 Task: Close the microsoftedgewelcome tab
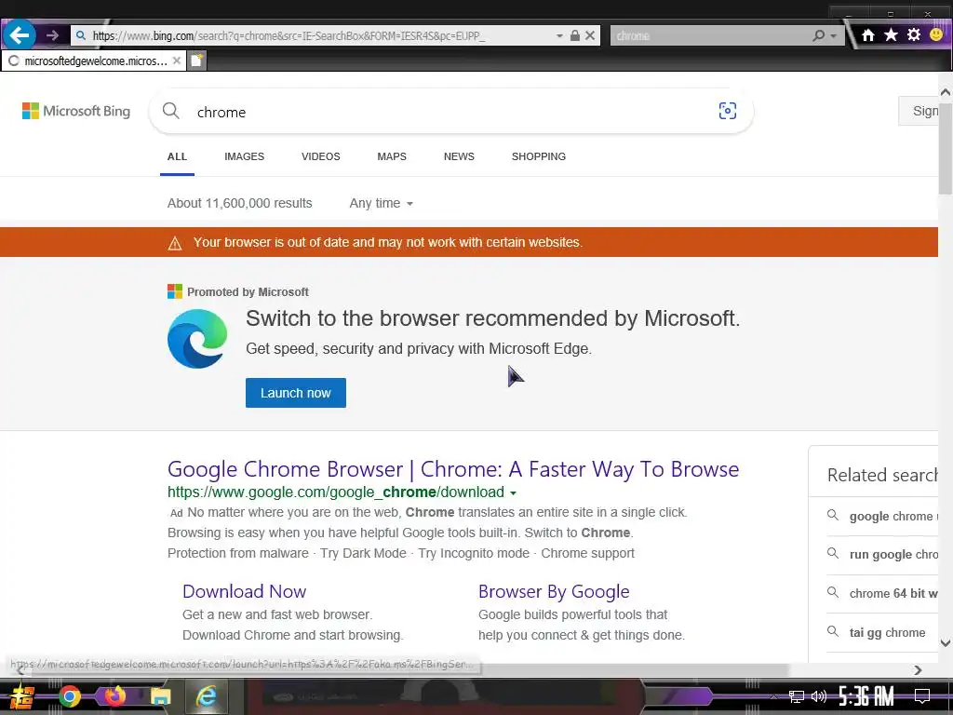pos(176,61)
